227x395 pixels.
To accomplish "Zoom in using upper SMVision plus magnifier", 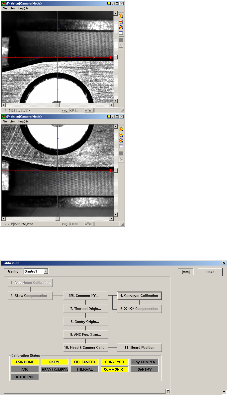I will (121, 16).
